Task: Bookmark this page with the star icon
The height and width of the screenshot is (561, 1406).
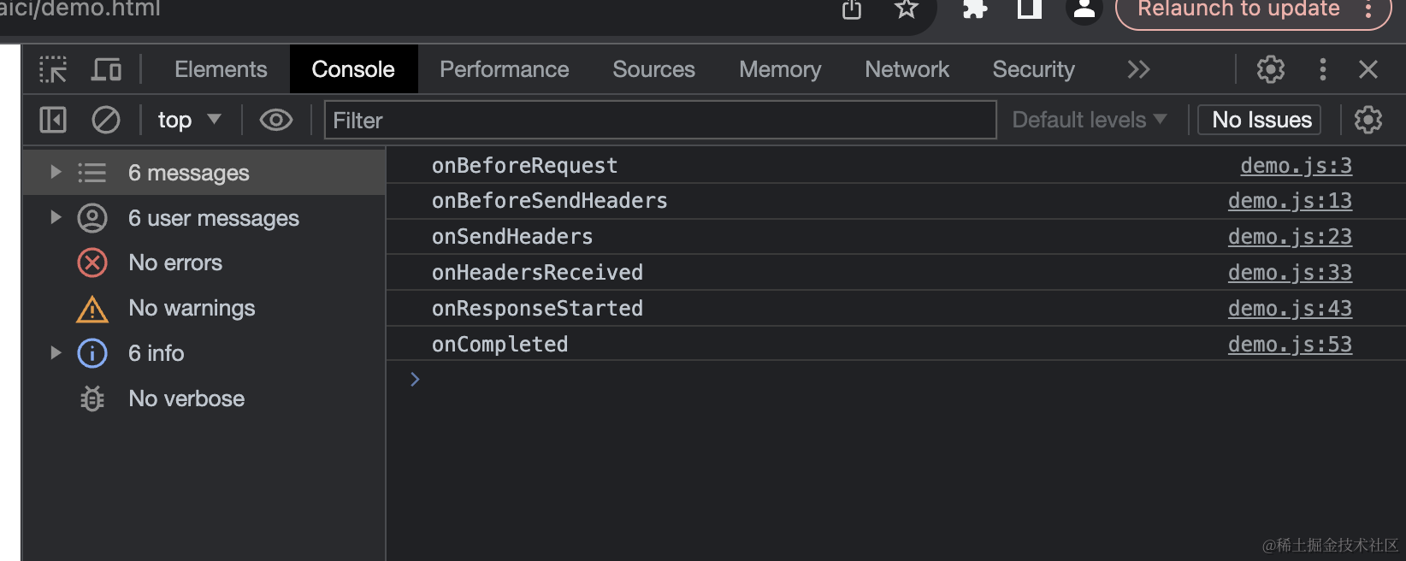Action: pos(906,9)
